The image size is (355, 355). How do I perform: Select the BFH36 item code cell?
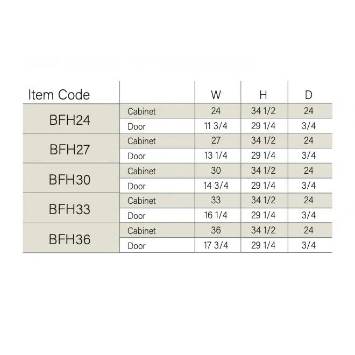point(69,239)
